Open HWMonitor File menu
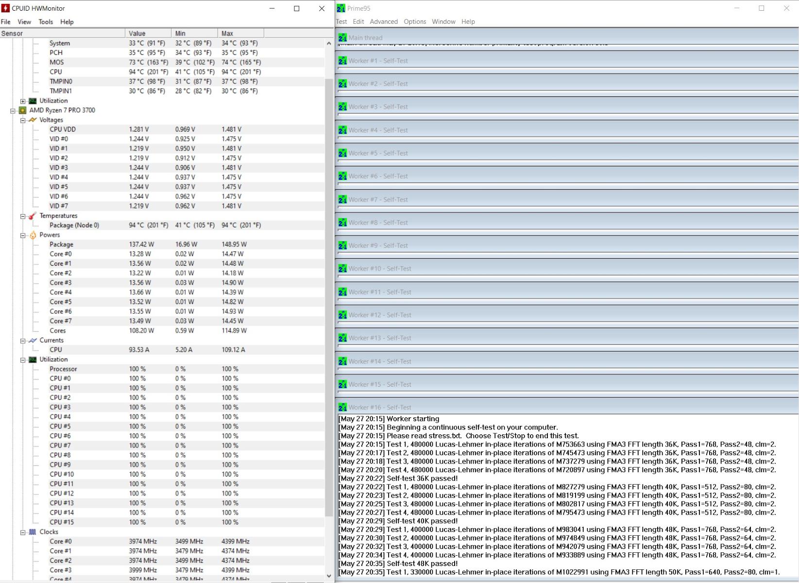Screen dimensions: 799x583 (x=6, y=22)
